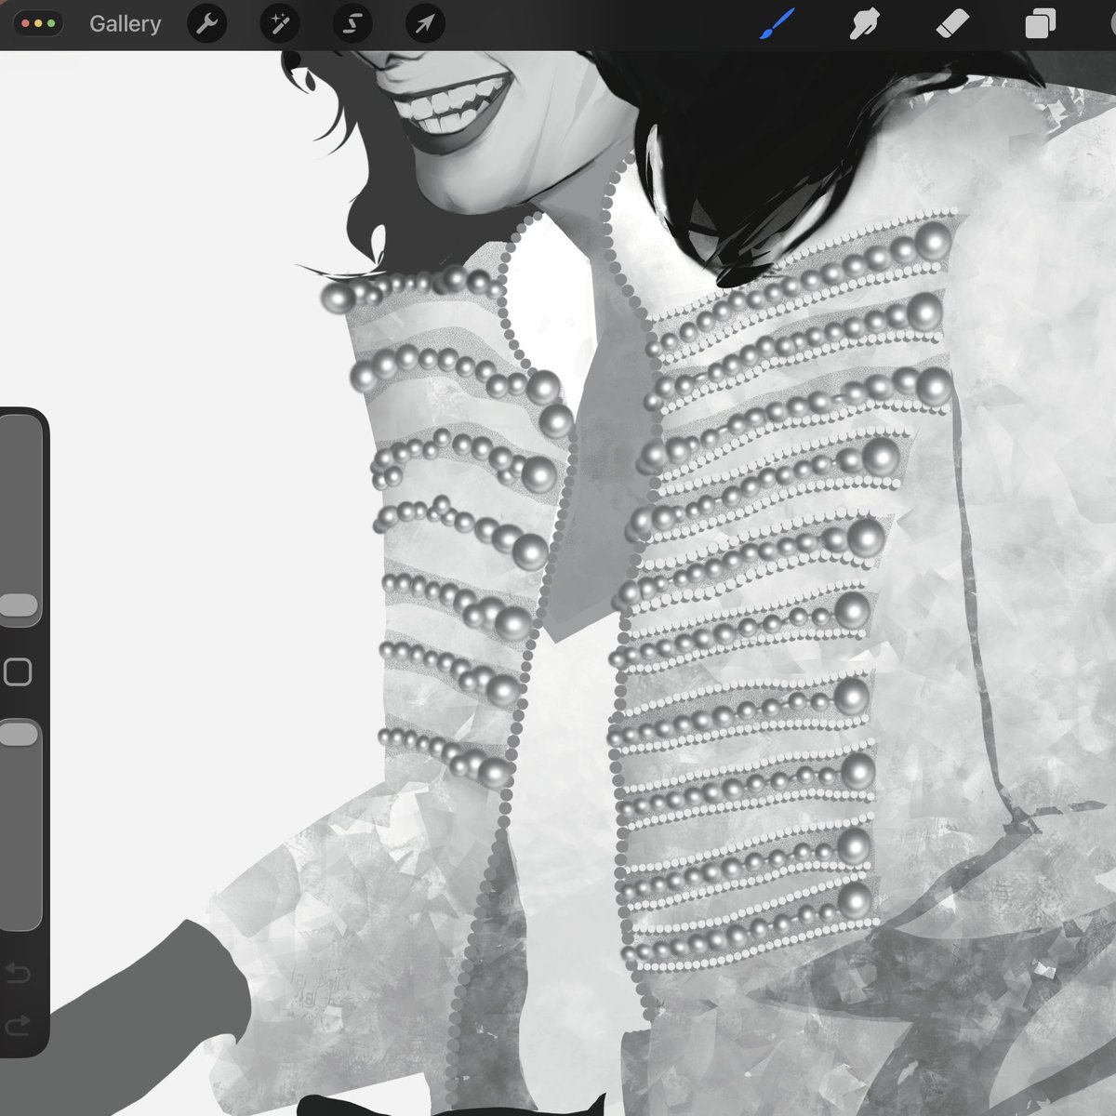
Task: Activate the Transform arrow tool
Action: 424,24
